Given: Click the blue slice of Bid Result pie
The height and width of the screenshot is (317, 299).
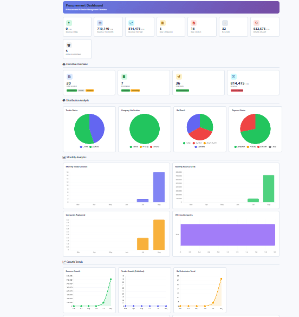Looking at the screenshot, I should 193,124.
